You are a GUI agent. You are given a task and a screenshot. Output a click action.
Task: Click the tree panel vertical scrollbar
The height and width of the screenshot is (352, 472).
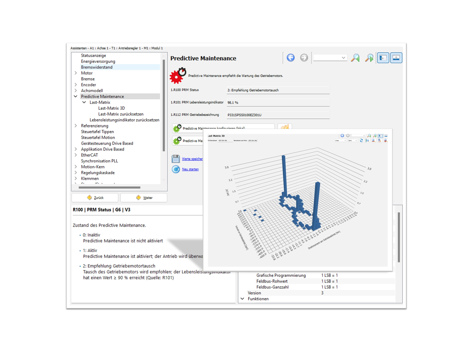[164, 106]
